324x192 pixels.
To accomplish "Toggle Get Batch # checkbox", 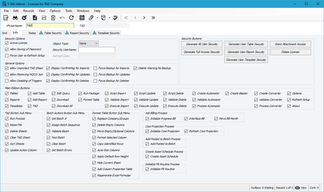I will [x=48, y=119].
